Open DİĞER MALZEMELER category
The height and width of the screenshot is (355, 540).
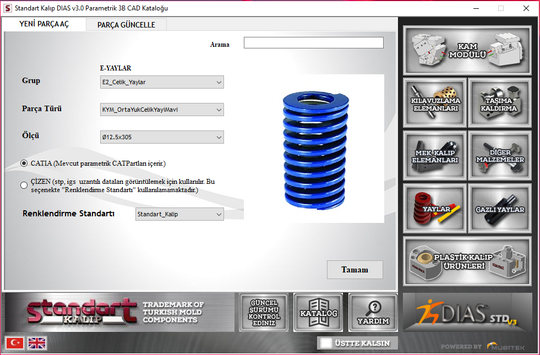coord(500,155)
